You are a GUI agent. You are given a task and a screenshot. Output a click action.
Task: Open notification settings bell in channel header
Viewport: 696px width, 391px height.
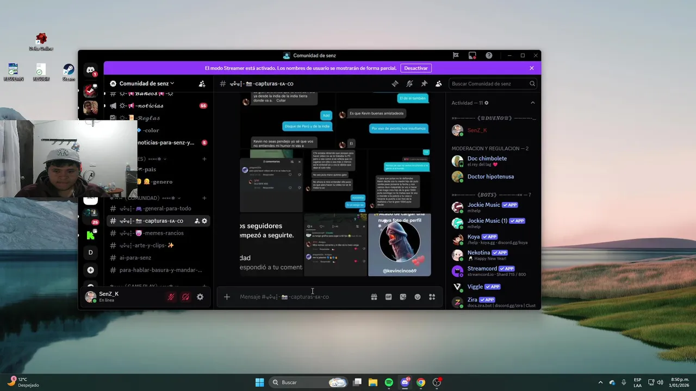pos(409,84)
